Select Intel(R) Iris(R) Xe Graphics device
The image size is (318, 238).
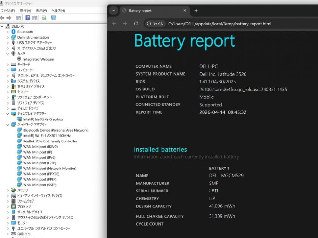click(43, 119)
